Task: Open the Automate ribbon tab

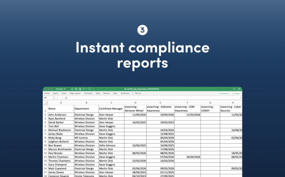Action: pos(125,94)
